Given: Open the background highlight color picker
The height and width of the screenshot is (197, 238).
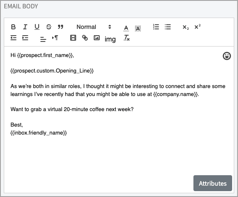Looking at the screenshot, I should click(138, 28).
